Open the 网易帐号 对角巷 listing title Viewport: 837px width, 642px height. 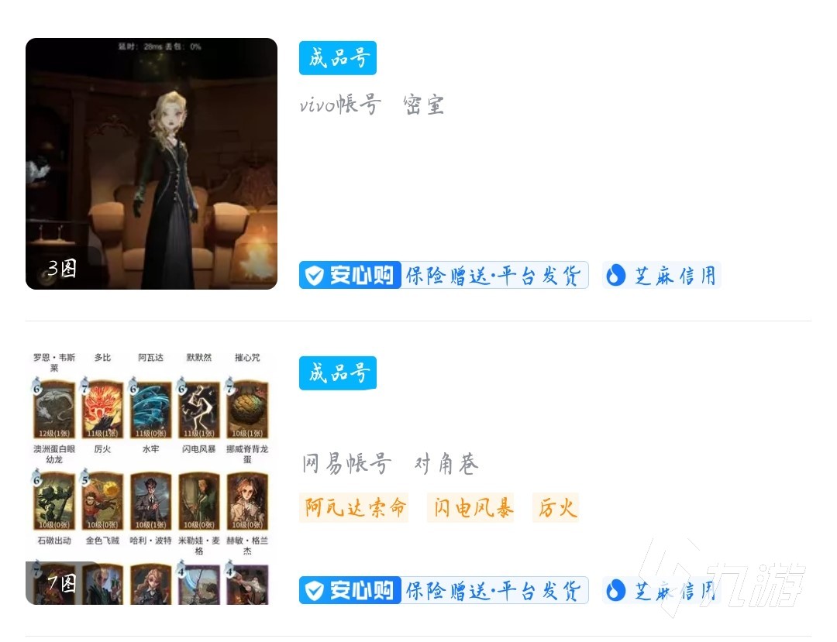(x=390, y=463)
